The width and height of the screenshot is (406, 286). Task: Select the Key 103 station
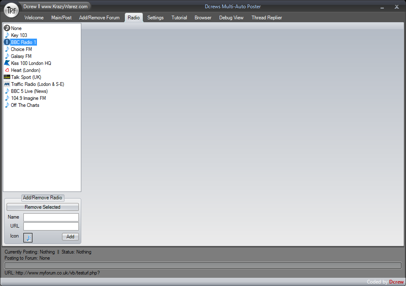pos(19,35)
